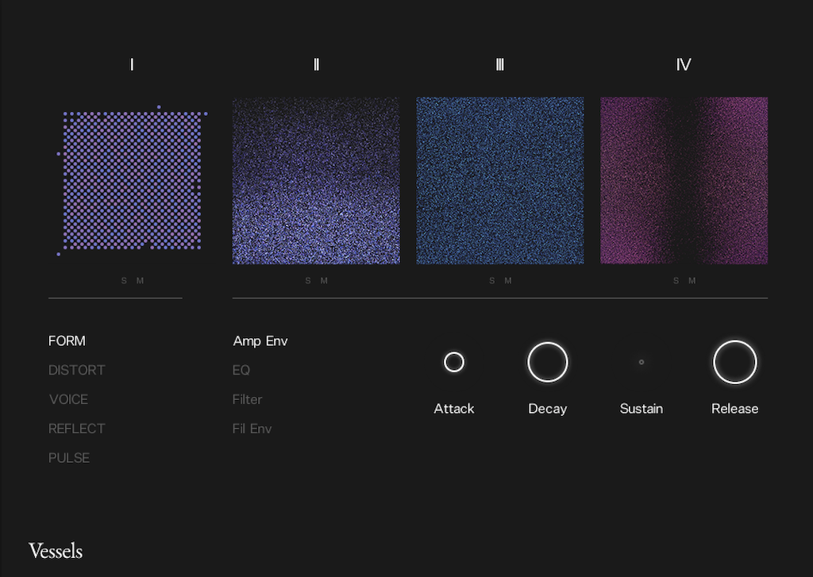Open the REFLECT section
The height and width of the screenshot is (577, 813).
77,429
